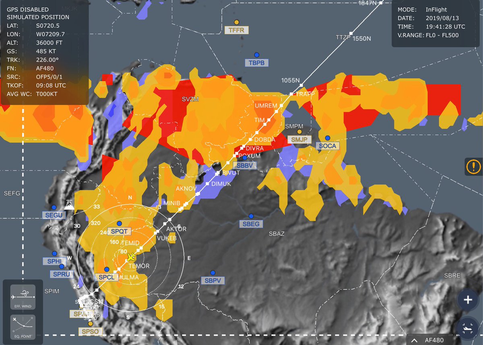Zoom in with the plus button
This screenshot has height=345, width=483.
click(467, 300)
